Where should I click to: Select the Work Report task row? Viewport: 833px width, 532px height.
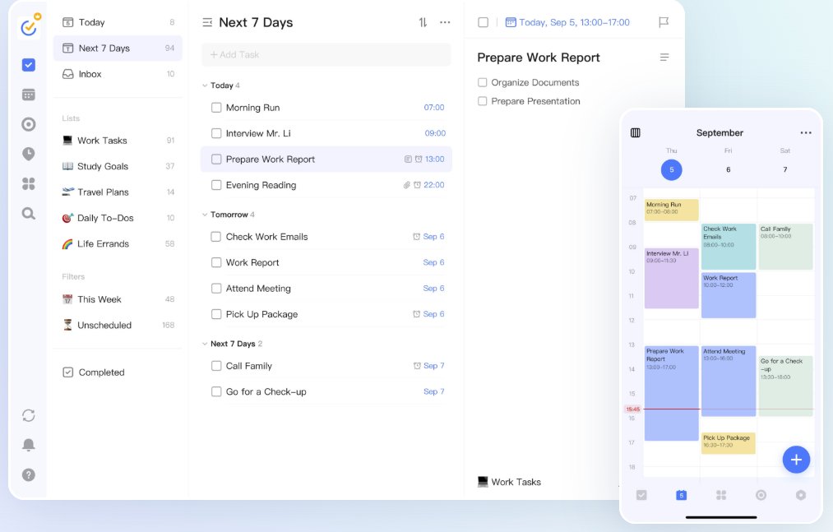(x=326, y=262)
